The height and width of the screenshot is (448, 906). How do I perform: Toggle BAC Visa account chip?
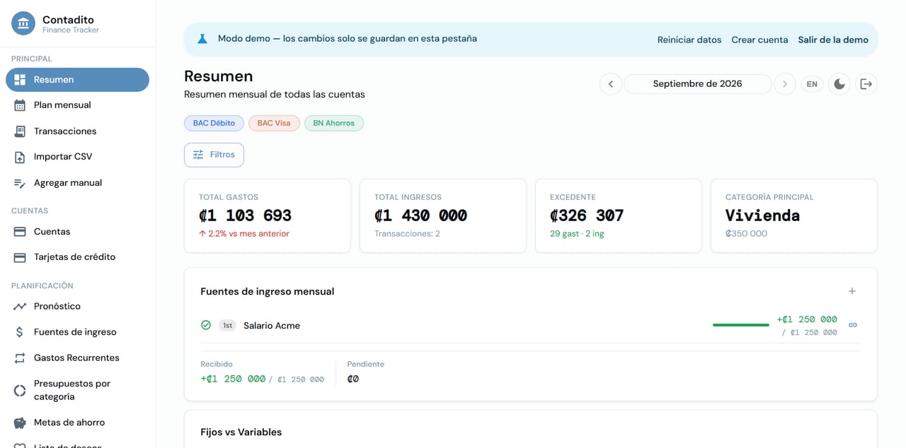tap(274, 123)
